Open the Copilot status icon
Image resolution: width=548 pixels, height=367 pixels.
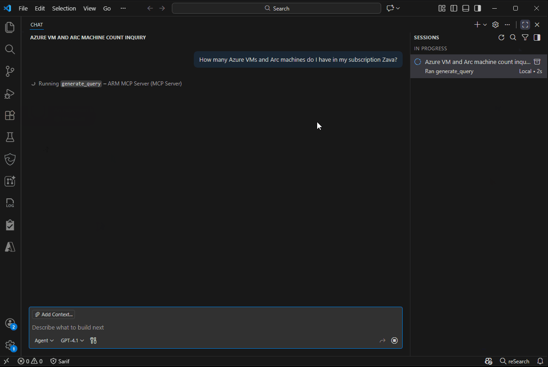pos(489,362)
